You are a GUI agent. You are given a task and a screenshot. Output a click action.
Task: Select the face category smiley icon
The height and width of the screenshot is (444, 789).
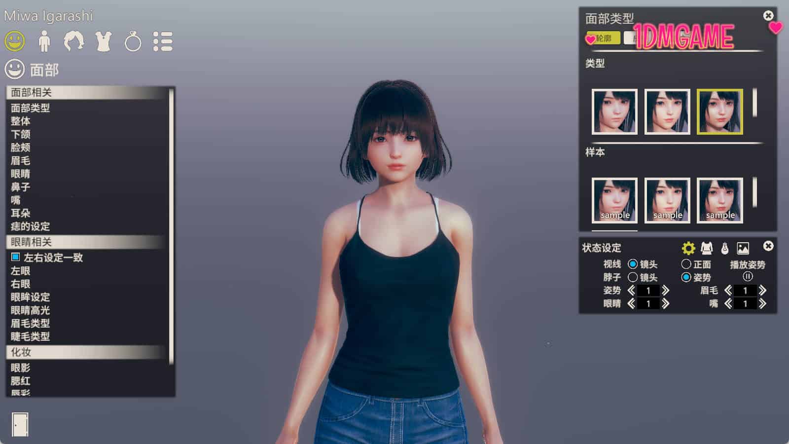coord(15,41)
